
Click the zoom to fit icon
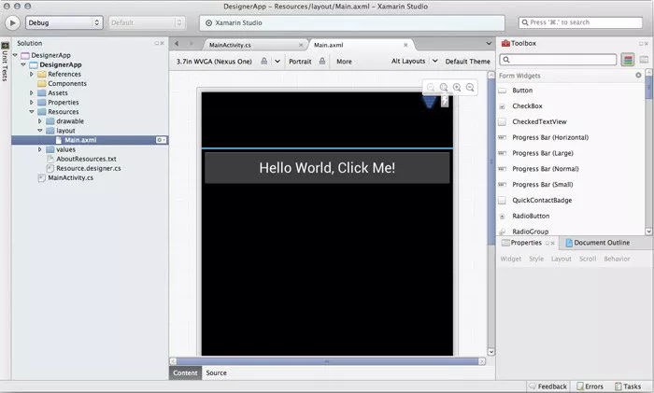pos(444,87)
